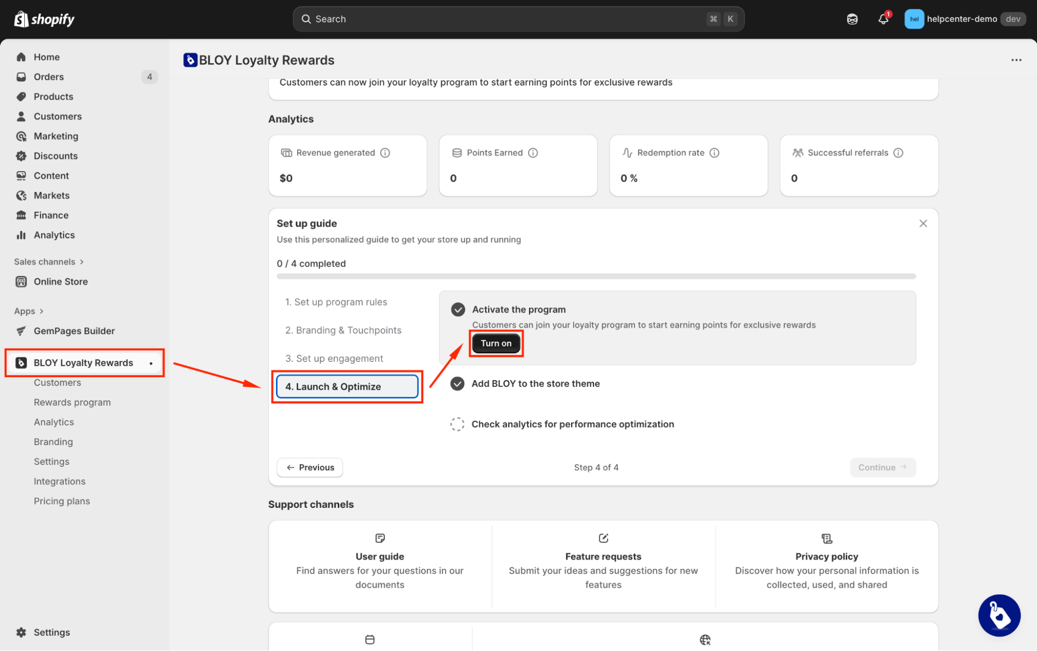Toggle the Add BLOY to store theme checkmark

pos(457,384)
